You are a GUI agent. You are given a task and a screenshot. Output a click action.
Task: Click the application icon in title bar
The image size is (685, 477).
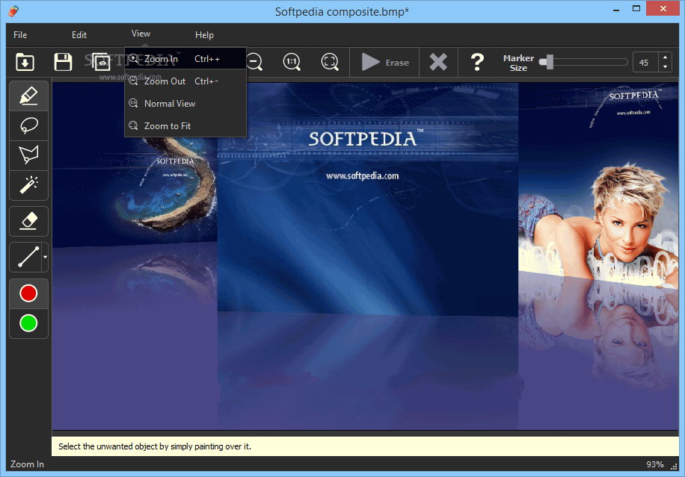click(x=14, y=11)
